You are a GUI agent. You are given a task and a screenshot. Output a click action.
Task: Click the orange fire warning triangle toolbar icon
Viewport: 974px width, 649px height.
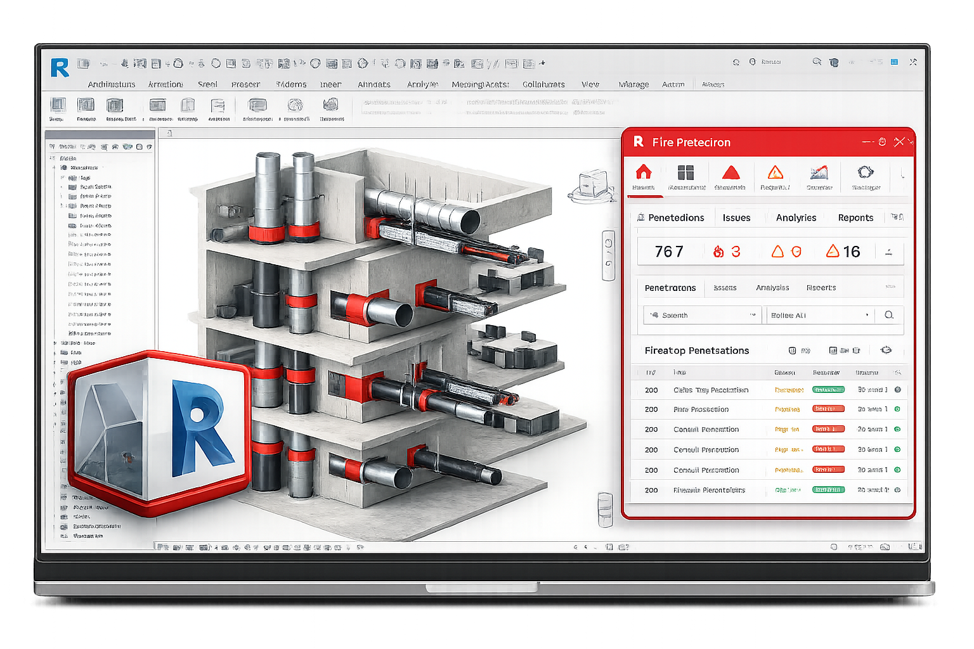775,173
